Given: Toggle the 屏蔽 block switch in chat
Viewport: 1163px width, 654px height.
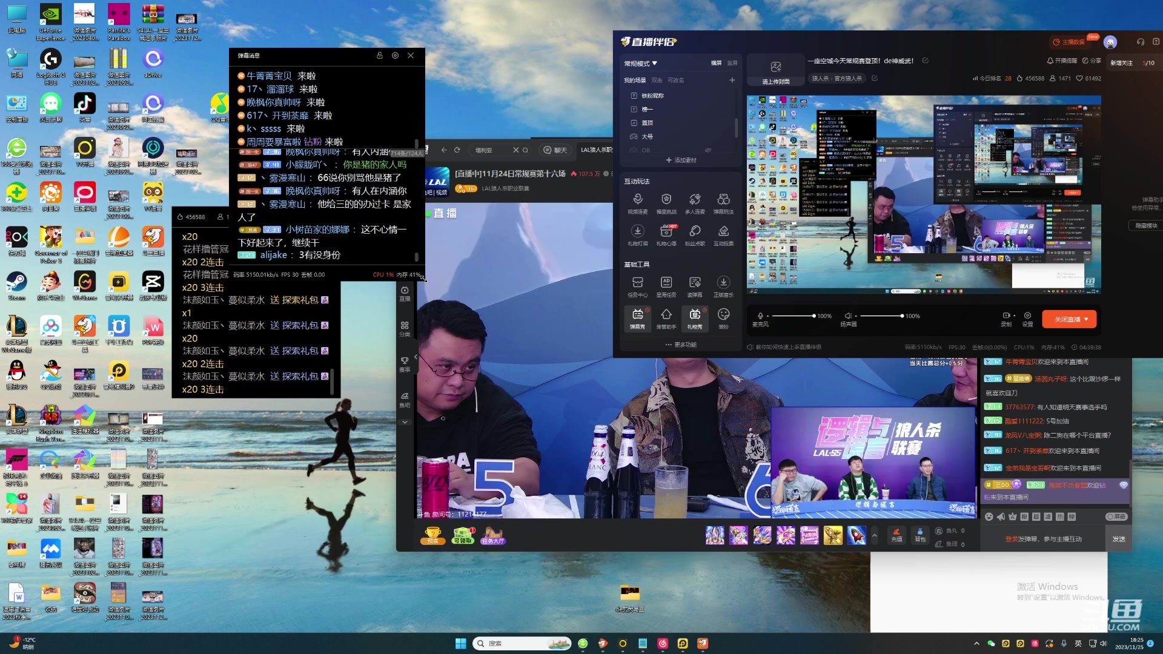Looking at the screenshot, I should [1116, 517].
